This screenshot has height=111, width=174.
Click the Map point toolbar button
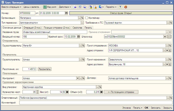click(x=50, y=7)
